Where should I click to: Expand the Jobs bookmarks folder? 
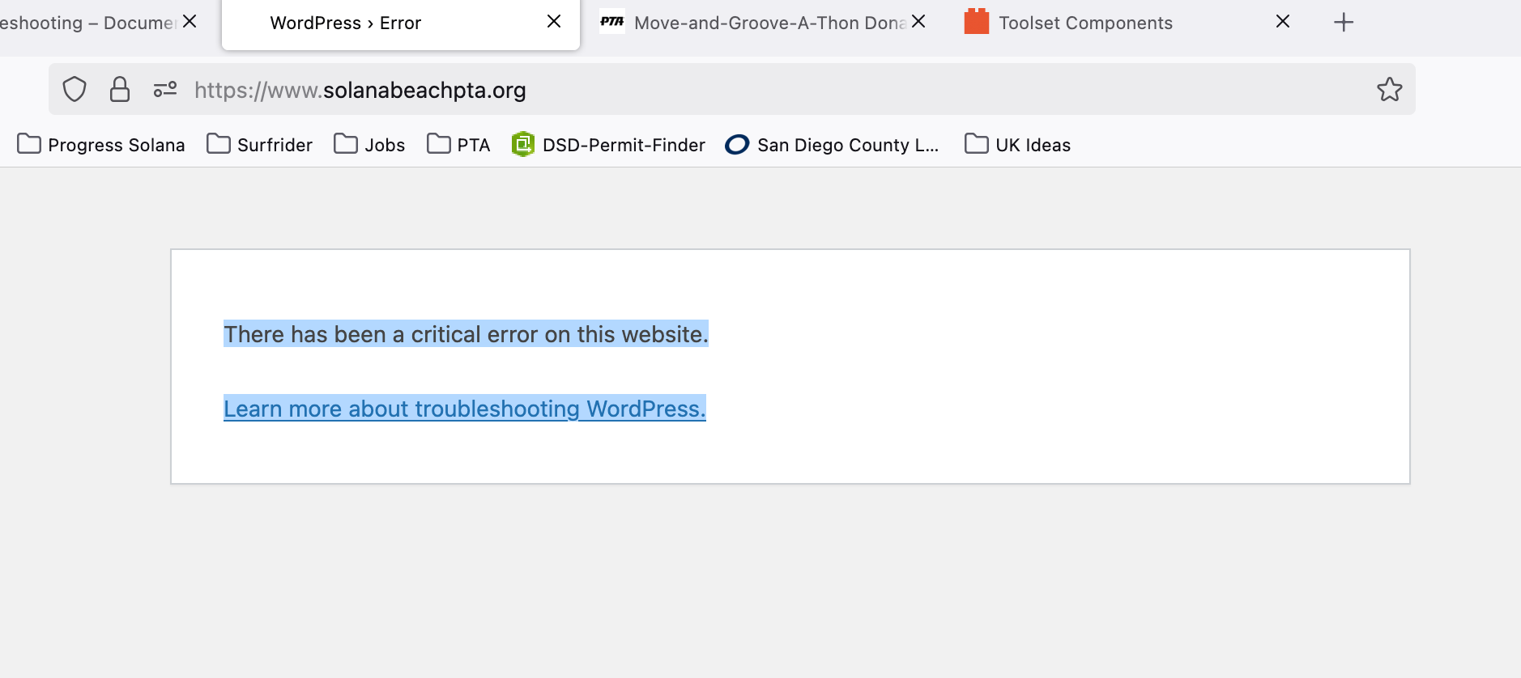369,145
